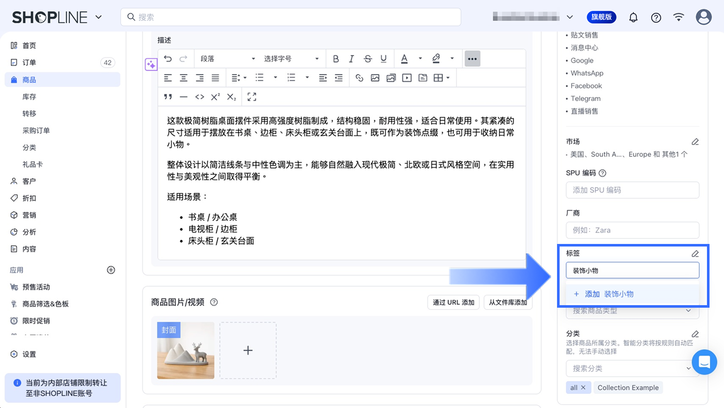Open the 搜索分类 dropdown
Screen dimensions: 724x408
(632, 368)
